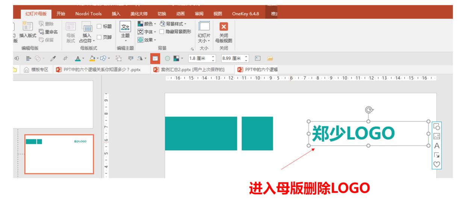Click the text A icon in floating toolbar
Image resolution: width=466 pixels, height=205 pixels.
[x=437, y=146]
